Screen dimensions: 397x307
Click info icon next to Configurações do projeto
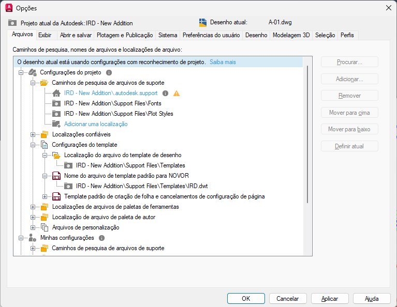(x=109, y=73)
